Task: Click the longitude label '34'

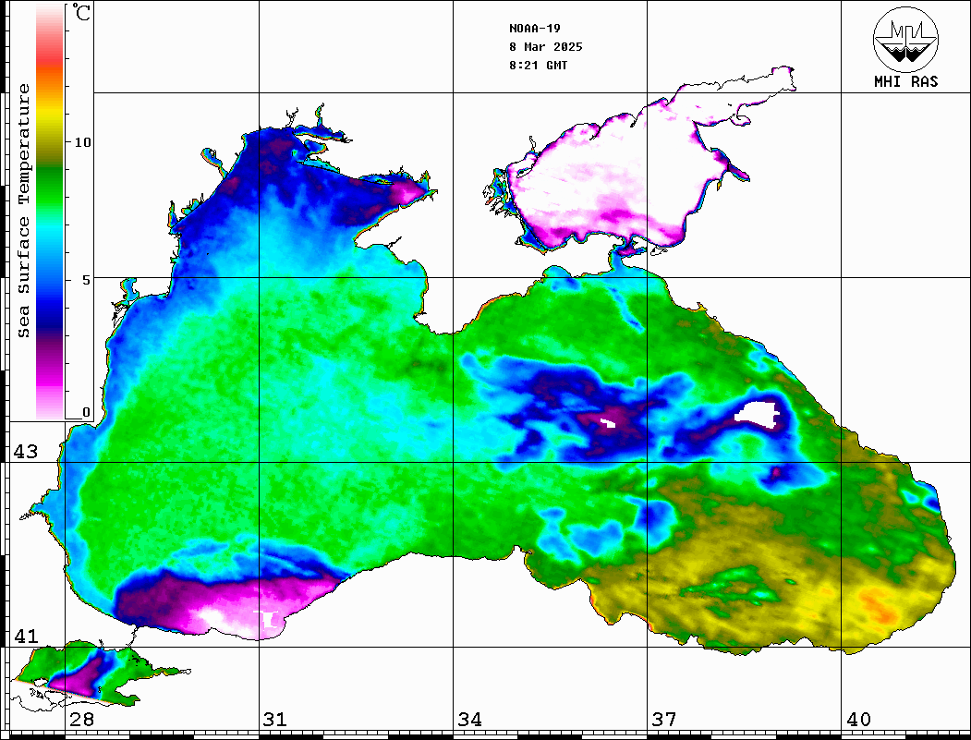Action: [469, 720]
